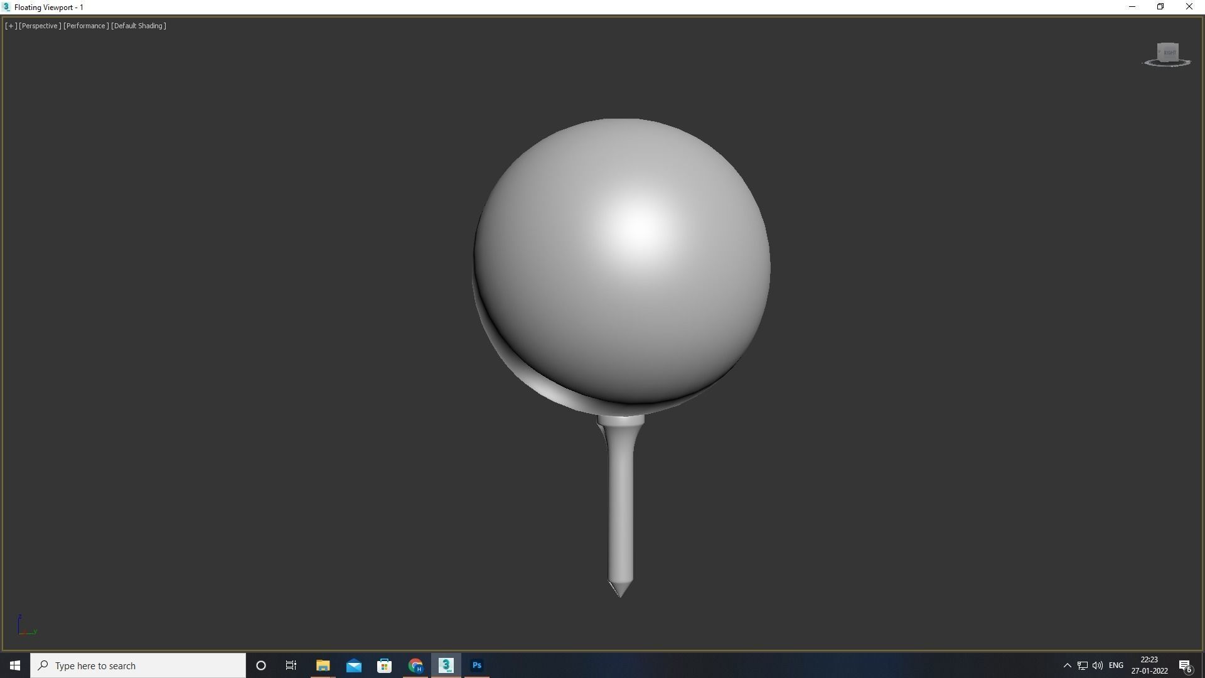Open the volume control in the tray
Image resolution: width=1205 pixels, height=678 pixels.
(1098, 665)
